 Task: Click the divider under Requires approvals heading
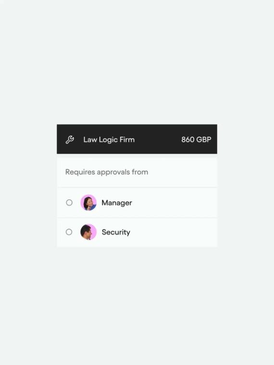[137, 187]
